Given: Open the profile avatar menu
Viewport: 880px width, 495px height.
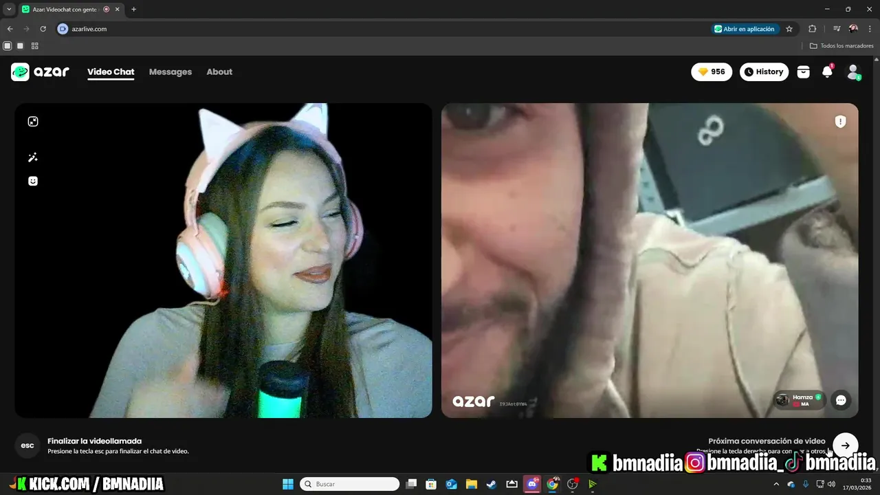Looking at the screenshot, I should pyautogui.click(x=853, y=71).
